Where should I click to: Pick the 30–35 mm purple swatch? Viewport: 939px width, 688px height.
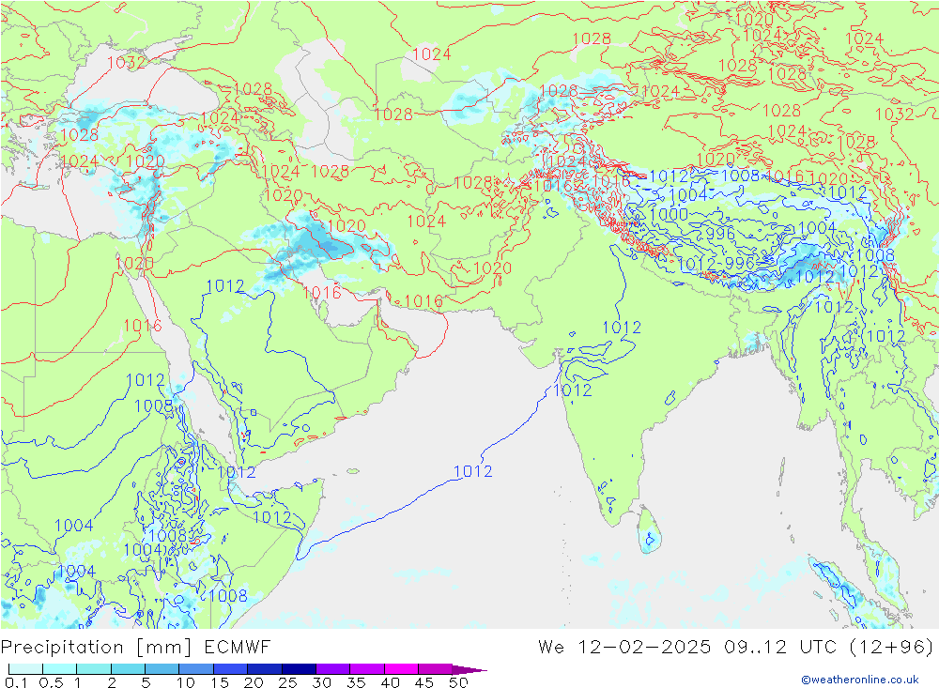(333, 669)
